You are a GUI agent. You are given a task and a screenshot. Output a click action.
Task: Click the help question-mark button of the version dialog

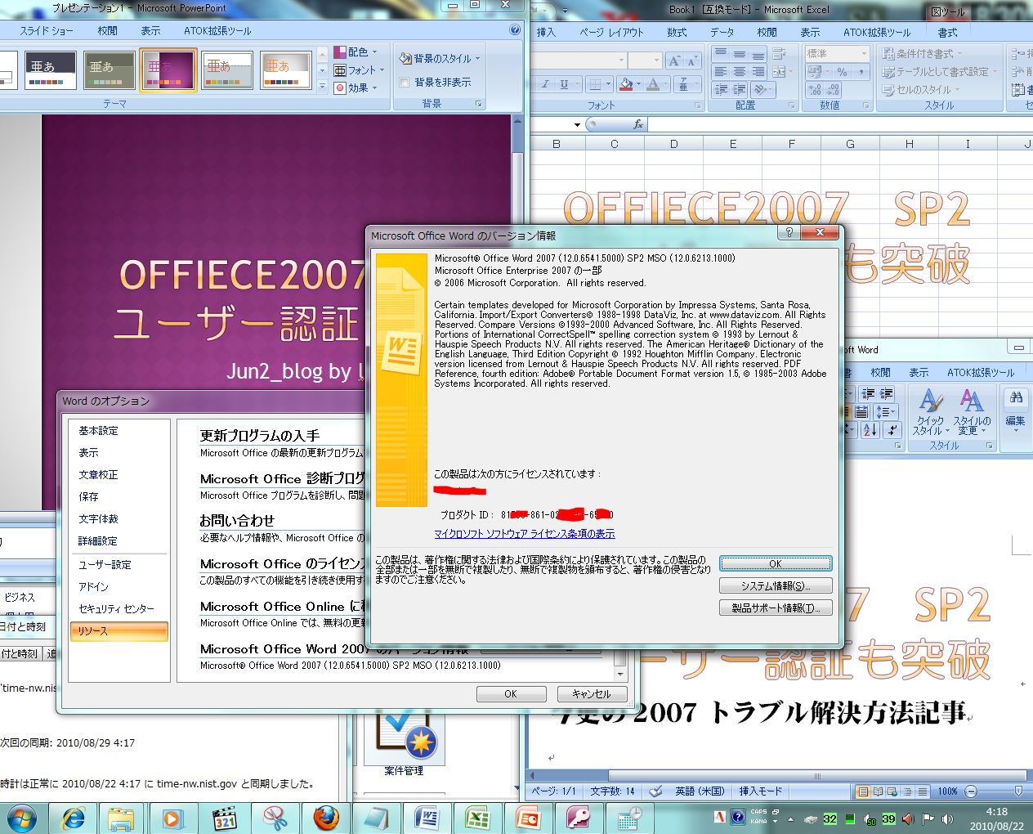[x=789, y=233]
